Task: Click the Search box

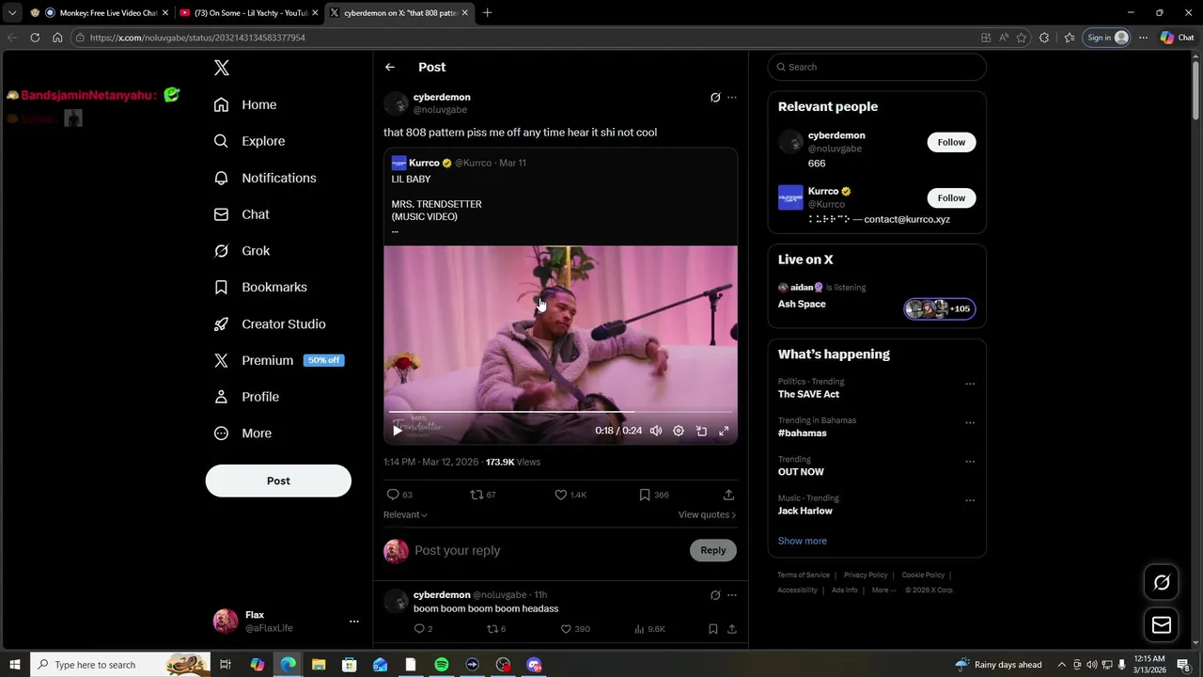Action: point(877,67)
